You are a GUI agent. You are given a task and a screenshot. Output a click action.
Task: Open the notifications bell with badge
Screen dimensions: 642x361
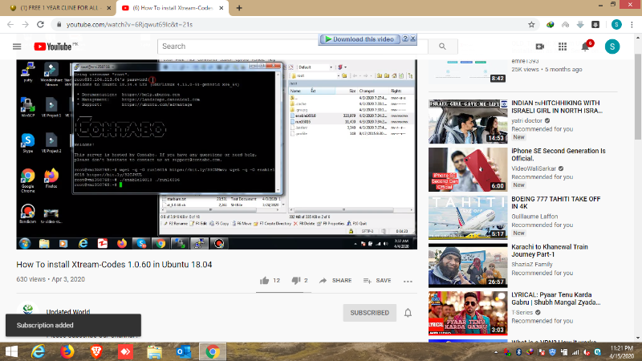coord(586,47)
